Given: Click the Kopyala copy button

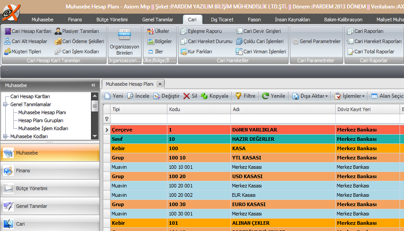Looking at the screenshot, I should pos(214,96).
